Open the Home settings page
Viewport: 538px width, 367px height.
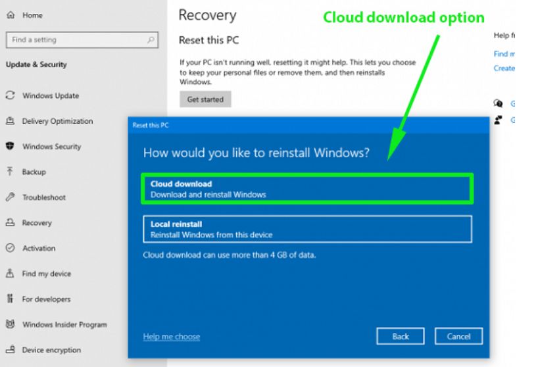click(33, 15)
